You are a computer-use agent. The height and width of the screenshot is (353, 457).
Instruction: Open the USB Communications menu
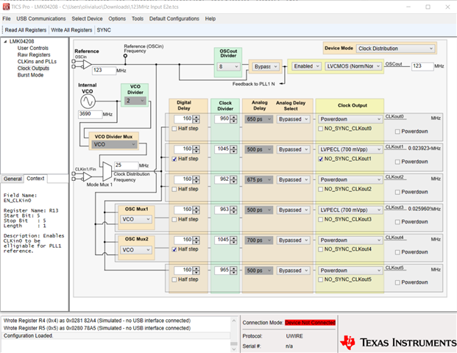41,18
